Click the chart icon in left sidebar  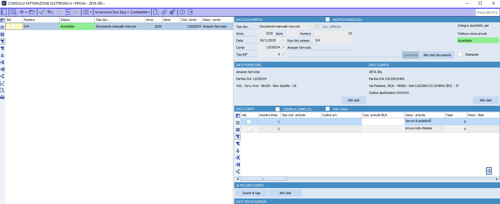(x=2, y=83)
